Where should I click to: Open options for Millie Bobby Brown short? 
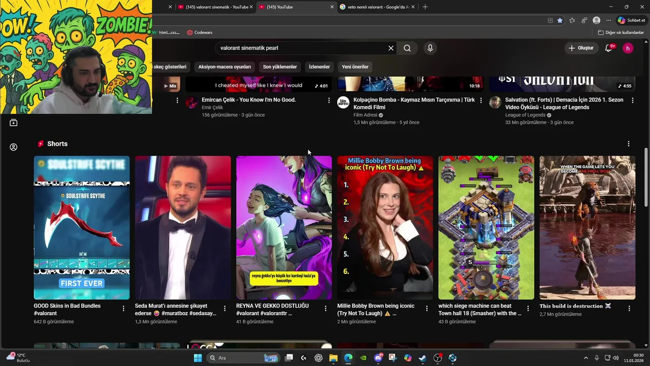coord(427,308)
